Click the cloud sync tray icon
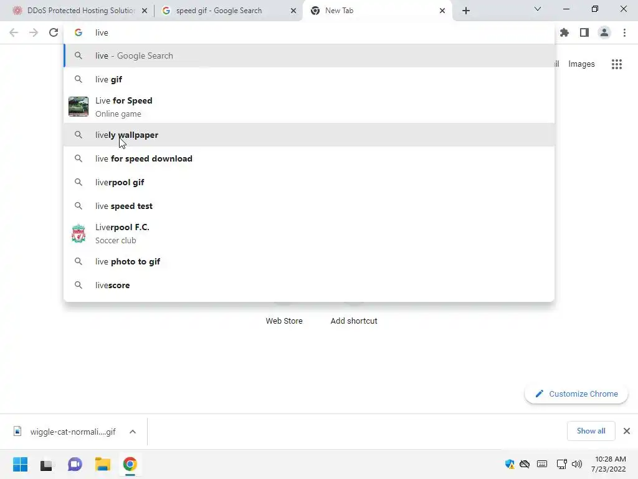The width and height of the screenshot is (638, 479). [x=525, y=464]
